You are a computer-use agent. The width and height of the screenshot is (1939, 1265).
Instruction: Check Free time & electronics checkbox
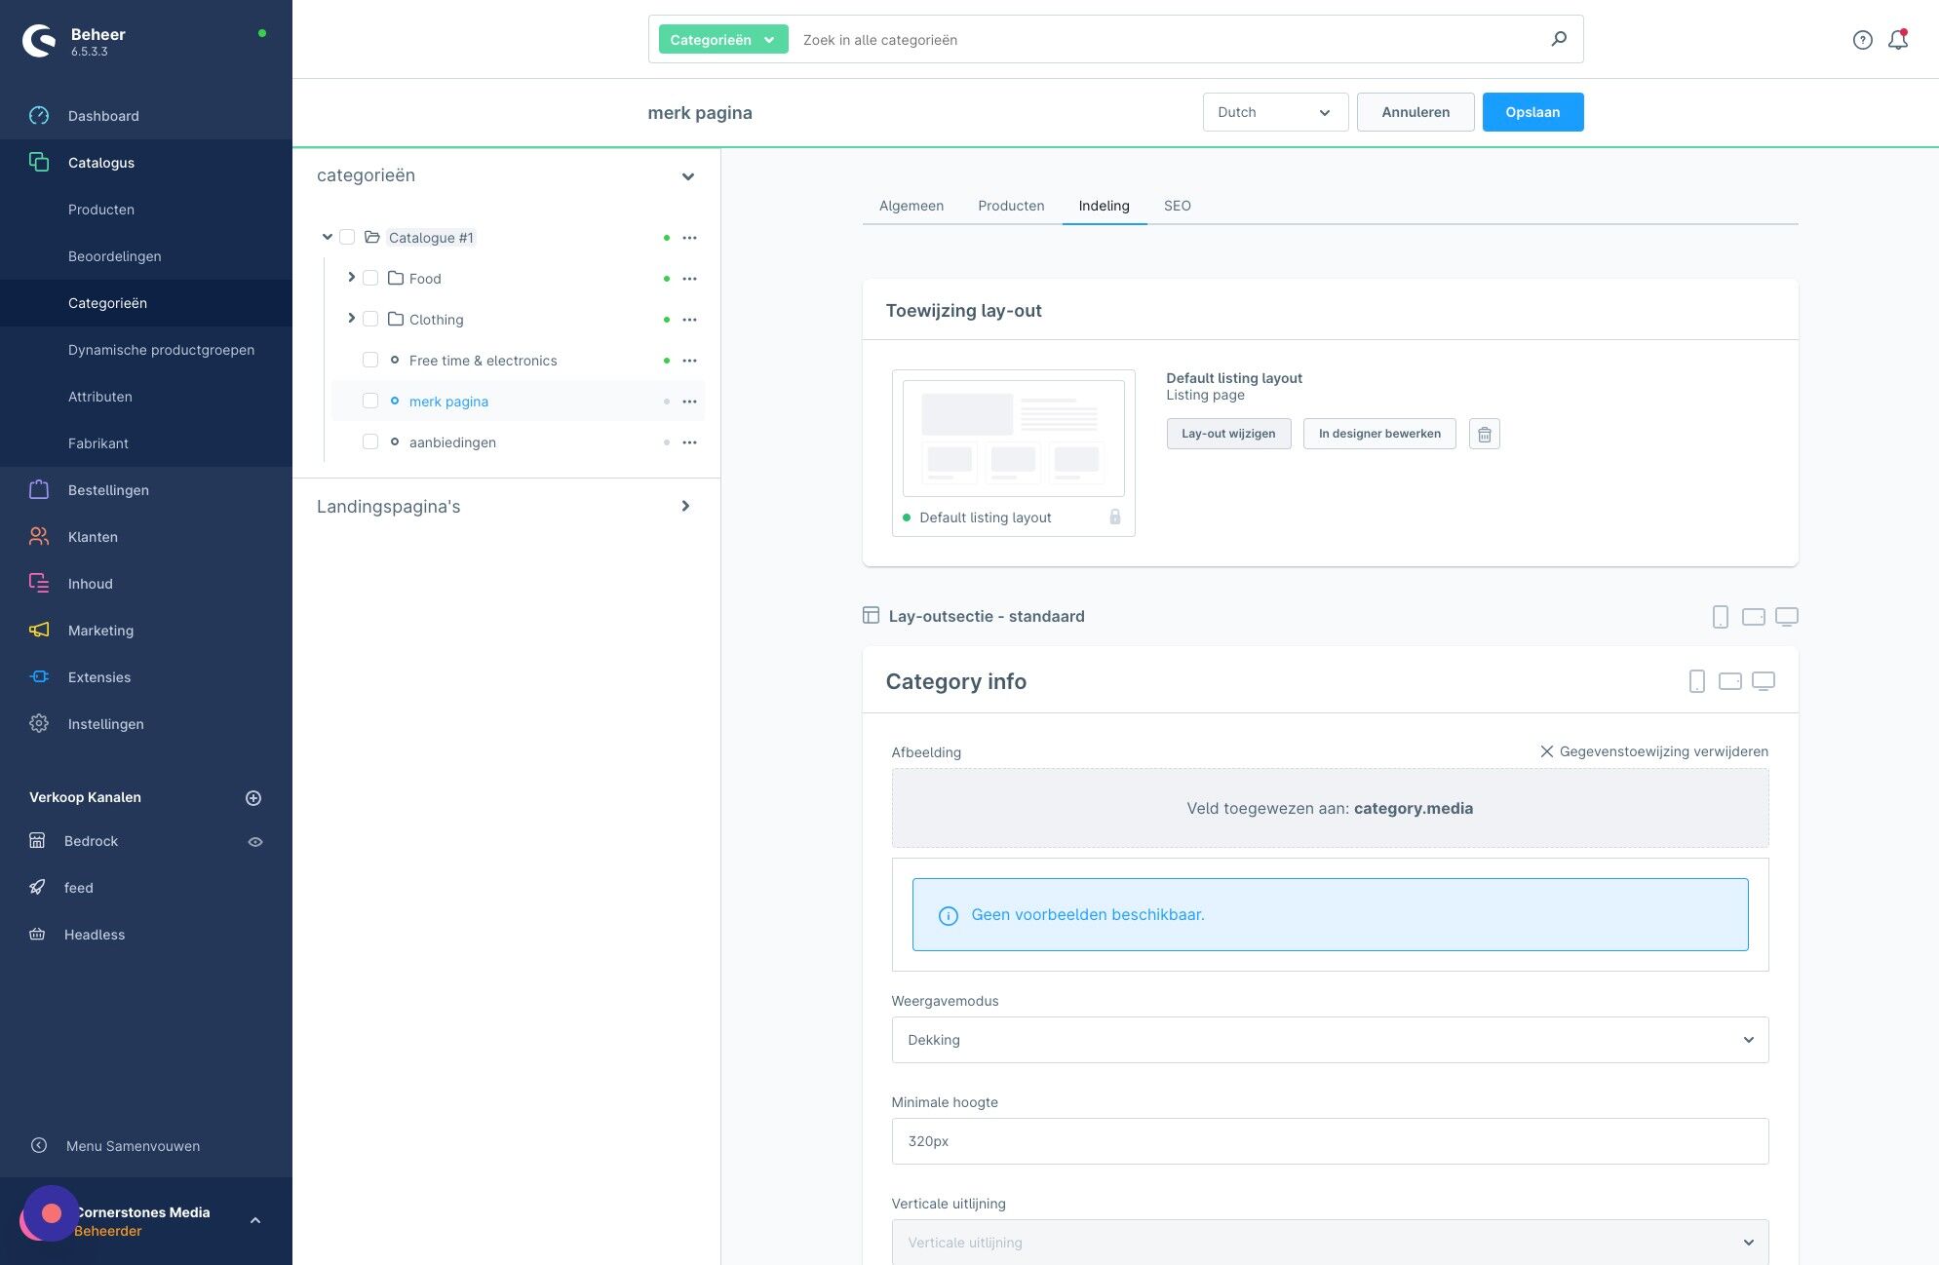pyautogui.click(x=370, y=361)
